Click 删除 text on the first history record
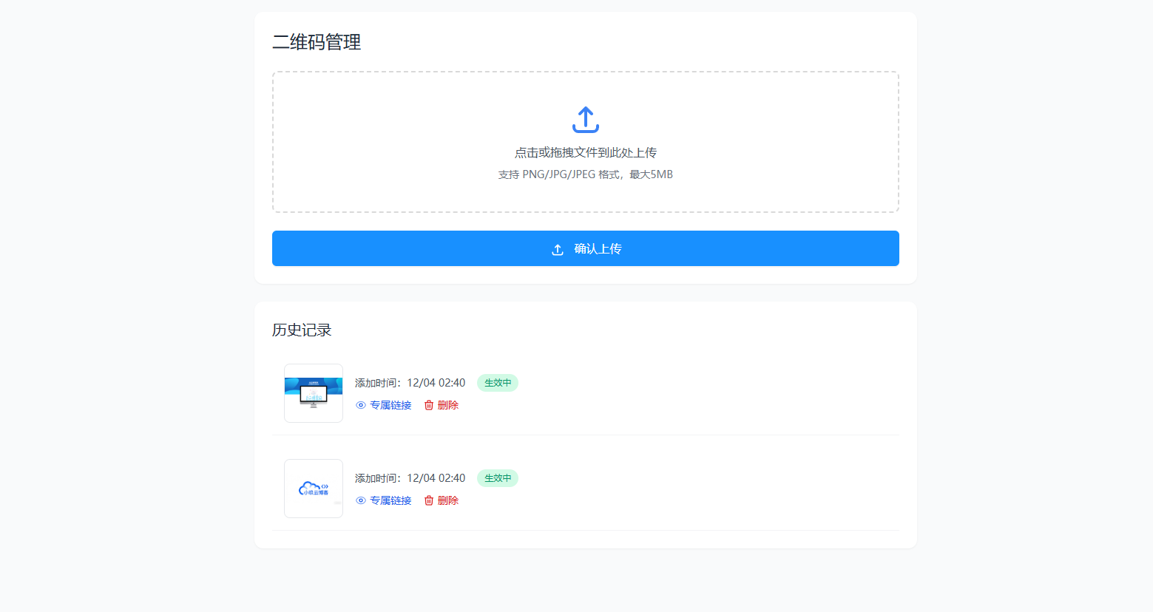The image size is (1153, 612). click(x=448, y=405)
